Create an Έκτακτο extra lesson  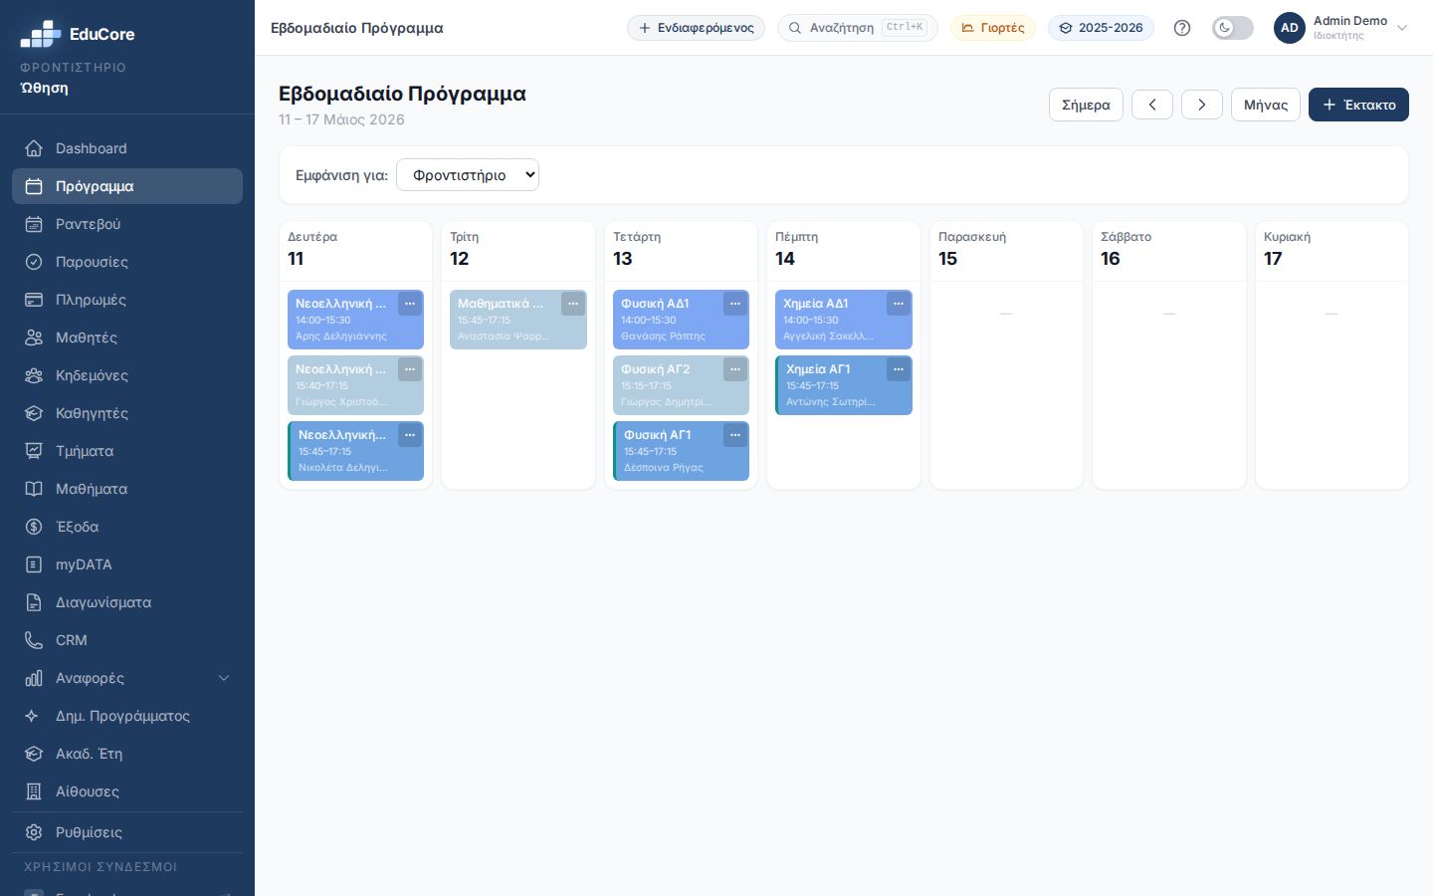1358,105
